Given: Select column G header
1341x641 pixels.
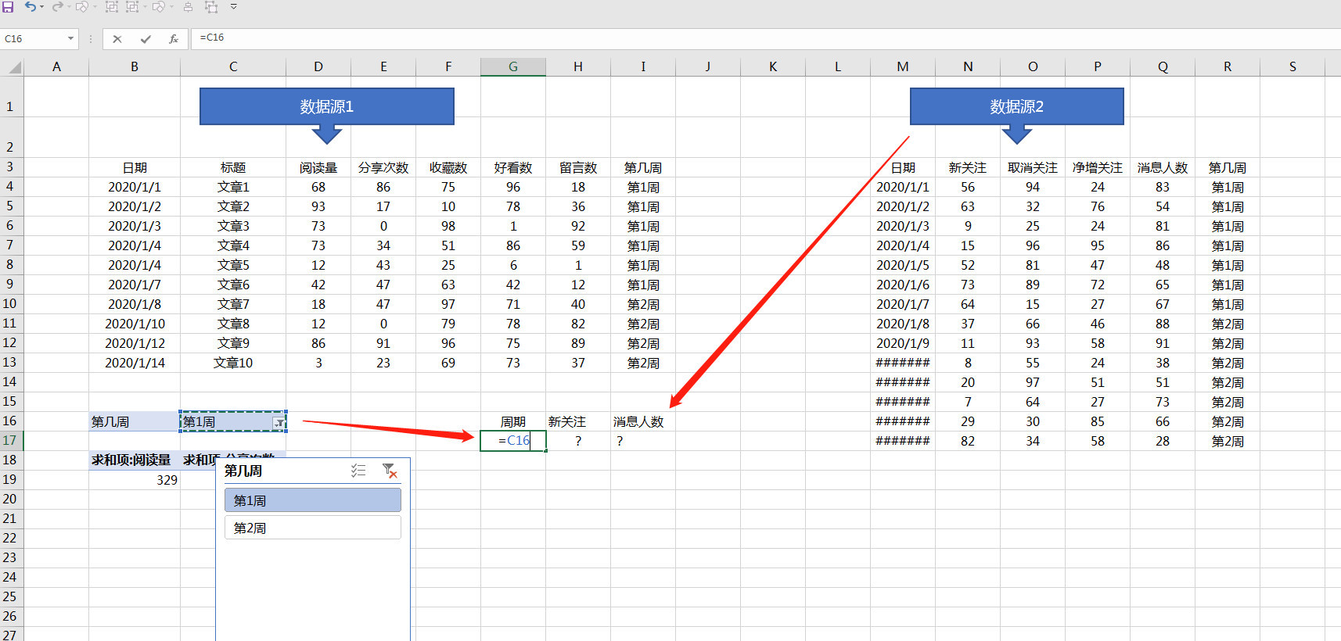Looking at the screenshot, I should pyautogui.click(x=512, y=67).
